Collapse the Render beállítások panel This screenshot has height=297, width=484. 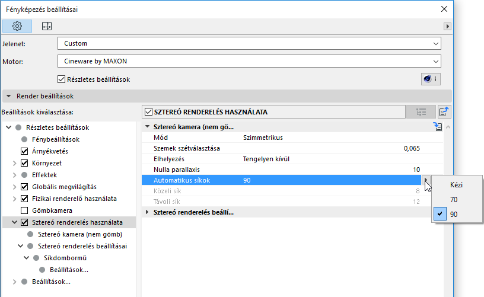(9, 96)
